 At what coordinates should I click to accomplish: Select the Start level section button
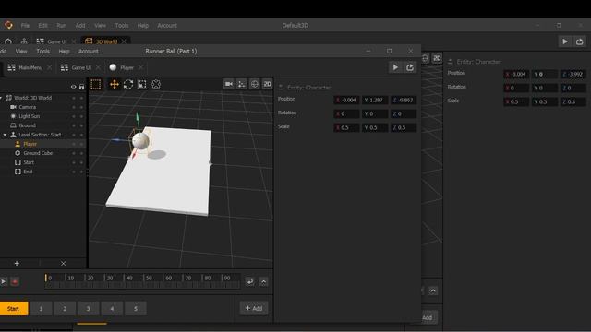13,309
